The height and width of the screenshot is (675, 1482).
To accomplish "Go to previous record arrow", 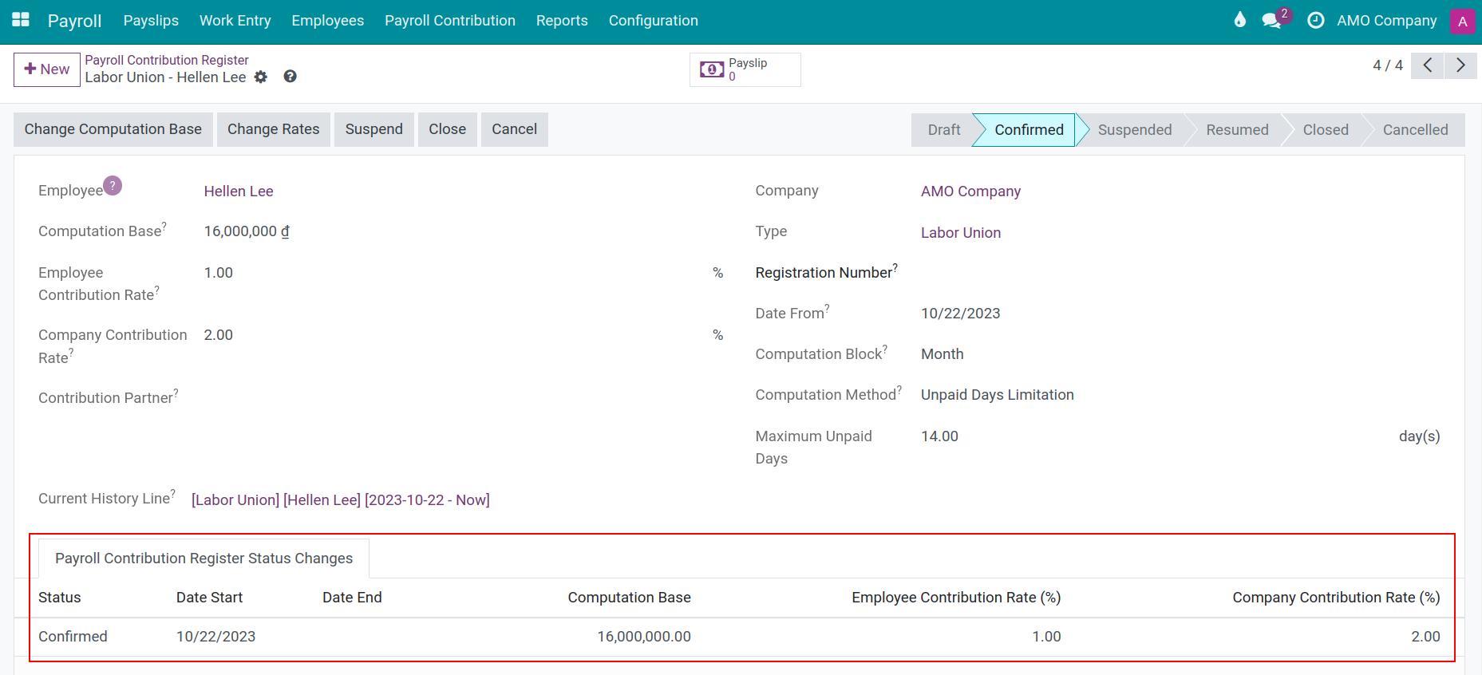I will [1428, 65].
